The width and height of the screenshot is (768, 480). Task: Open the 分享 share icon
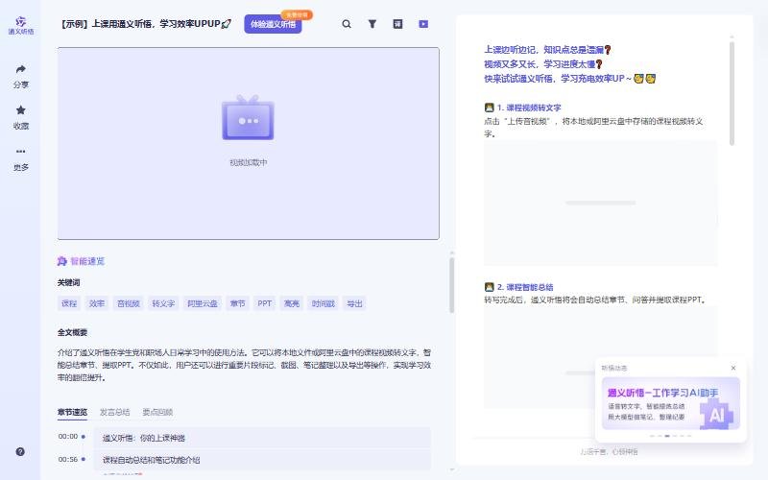coord(20,69)
